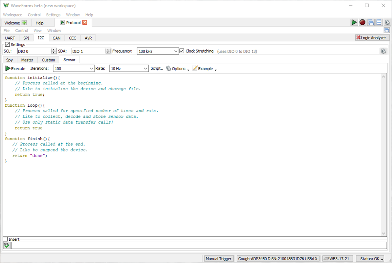392x263 pixels.
Task: Open the Example dropdown menu
Action: tap(204, 69)
